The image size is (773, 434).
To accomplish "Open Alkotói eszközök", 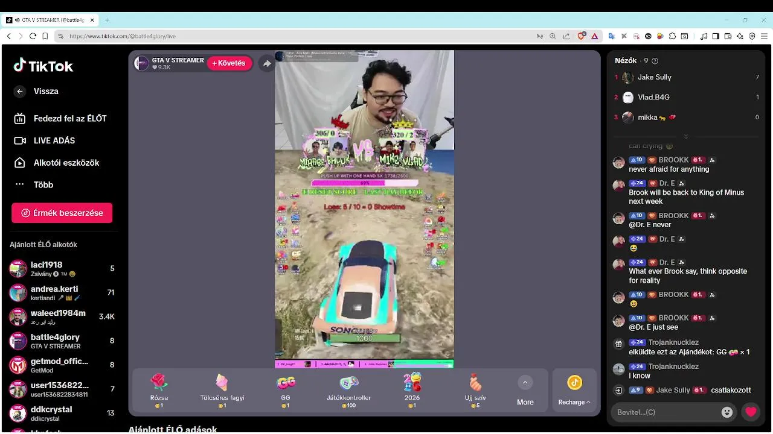I will pyautogui.click(x=57, y=163).
